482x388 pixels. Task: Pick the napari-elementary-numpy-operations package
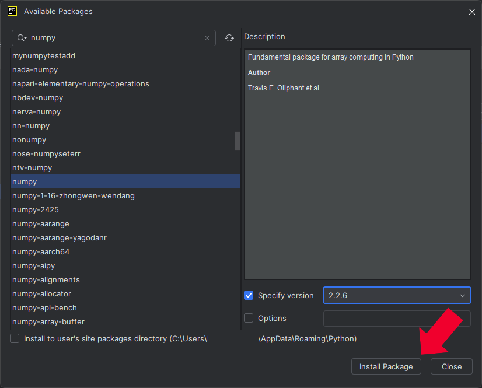(x=81, y=84)
